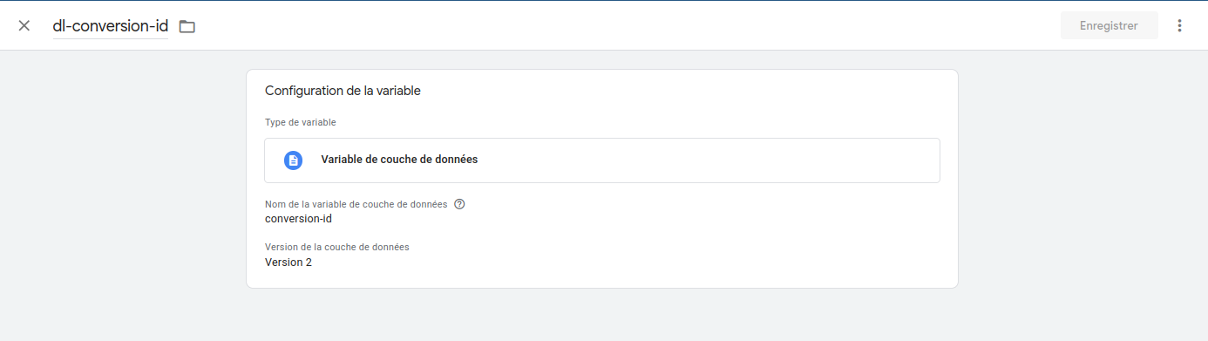The image size is (1208, 341).
Task: Click empty gray area below the configuration card
Action: point(602,316)
